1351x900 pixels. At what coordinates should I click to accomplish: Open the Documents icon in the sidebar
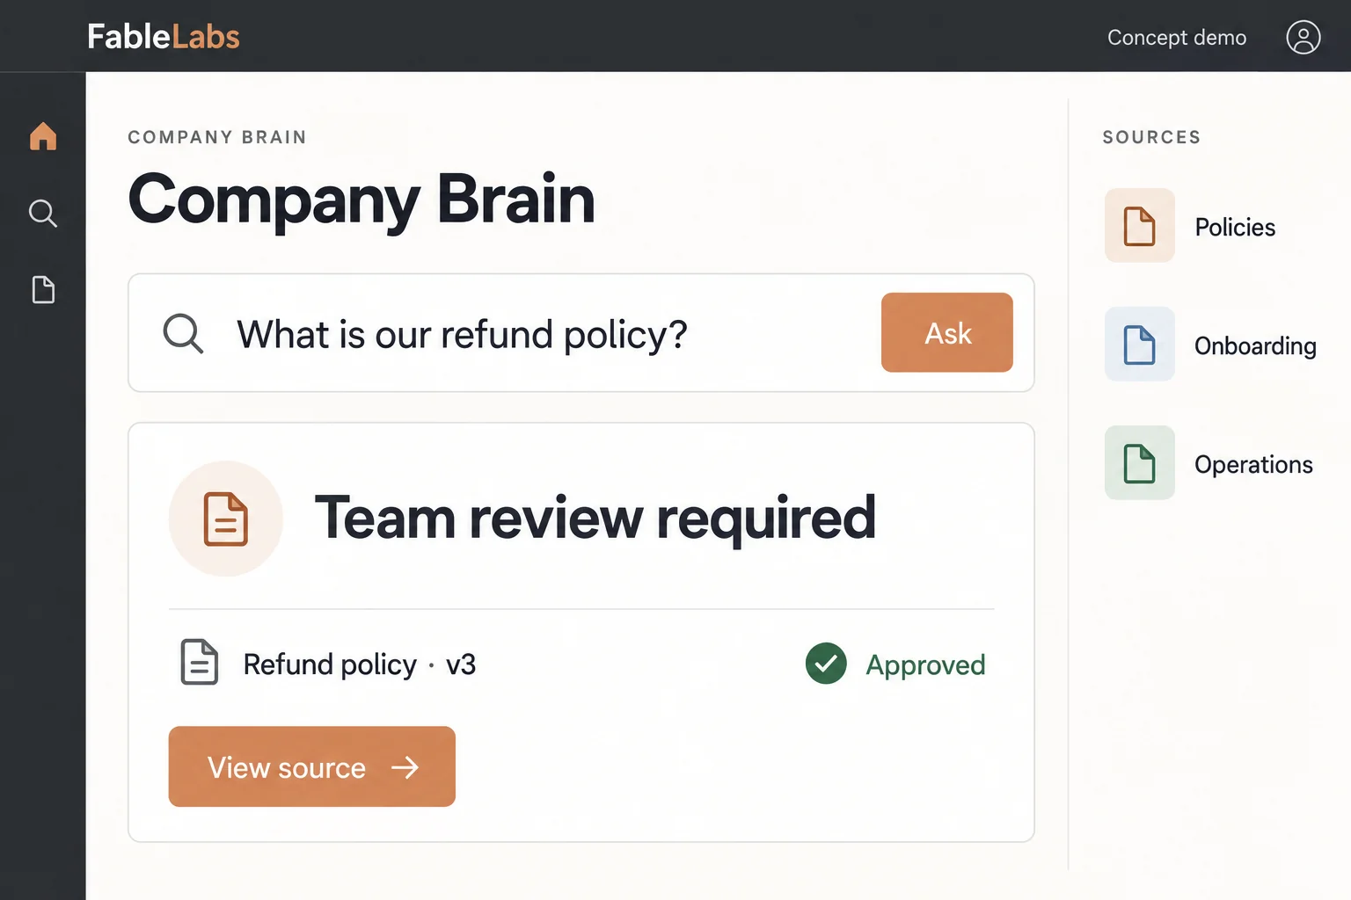click(43, 289)
